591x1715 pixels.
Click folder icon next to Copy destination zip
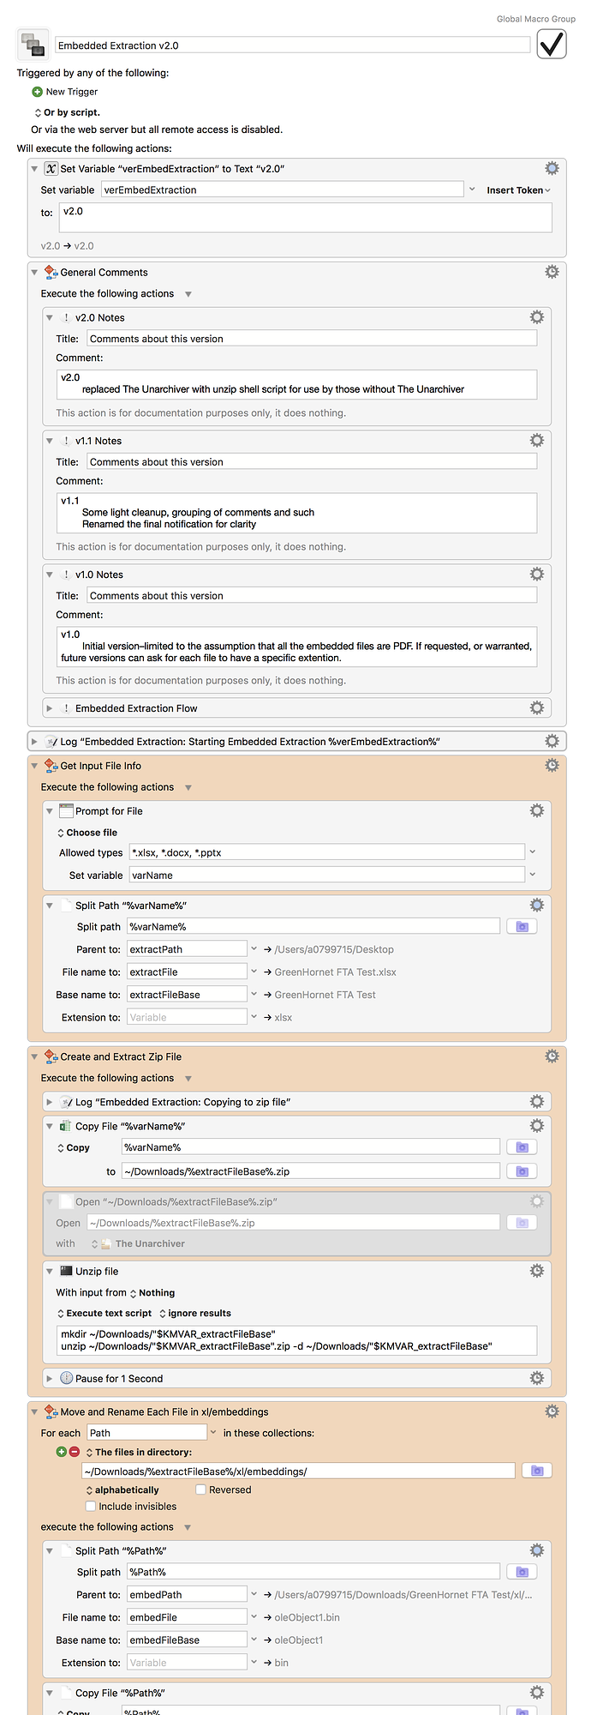click(x=522, y=1170)
